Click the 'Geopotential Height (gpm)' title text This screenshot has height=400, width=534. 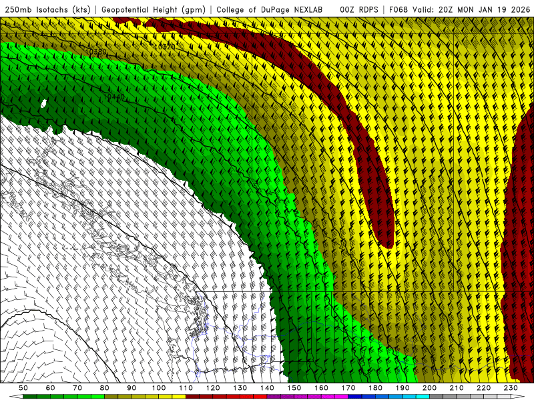[154, 9]
